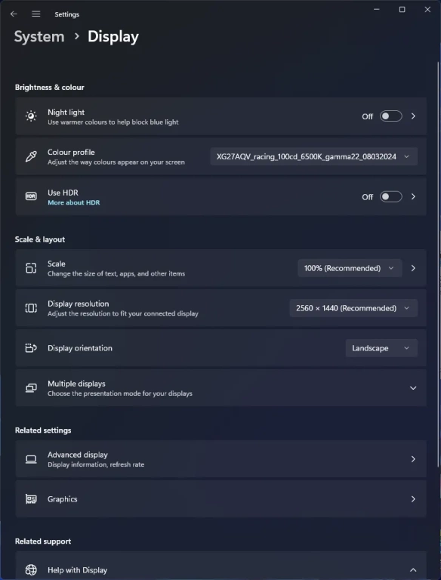Open the Colour profile dropdown

[x=314, y=156]
